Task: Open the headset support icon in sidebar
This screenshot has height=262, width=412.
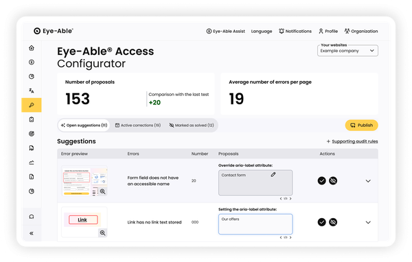Action: (32, 217)
